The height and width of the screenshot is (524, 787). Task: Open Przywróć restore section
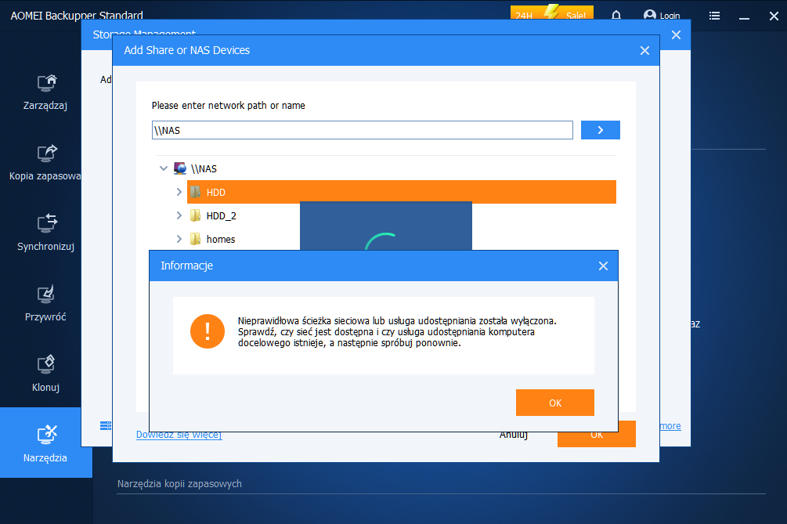pyautogui.click(x=45, y=304)
